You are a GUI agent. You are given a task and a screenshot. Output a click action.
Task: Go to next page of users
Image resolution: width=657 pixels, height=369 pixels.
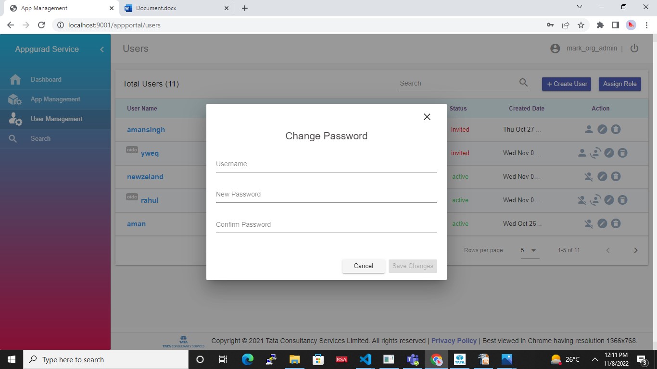pos(635,250)
